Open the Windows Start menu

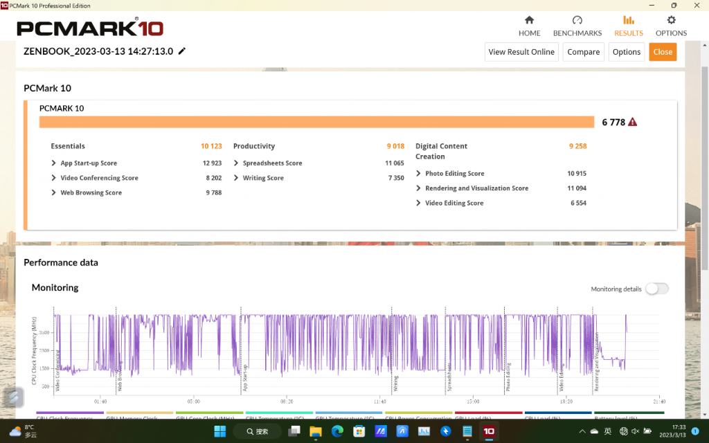220,431
